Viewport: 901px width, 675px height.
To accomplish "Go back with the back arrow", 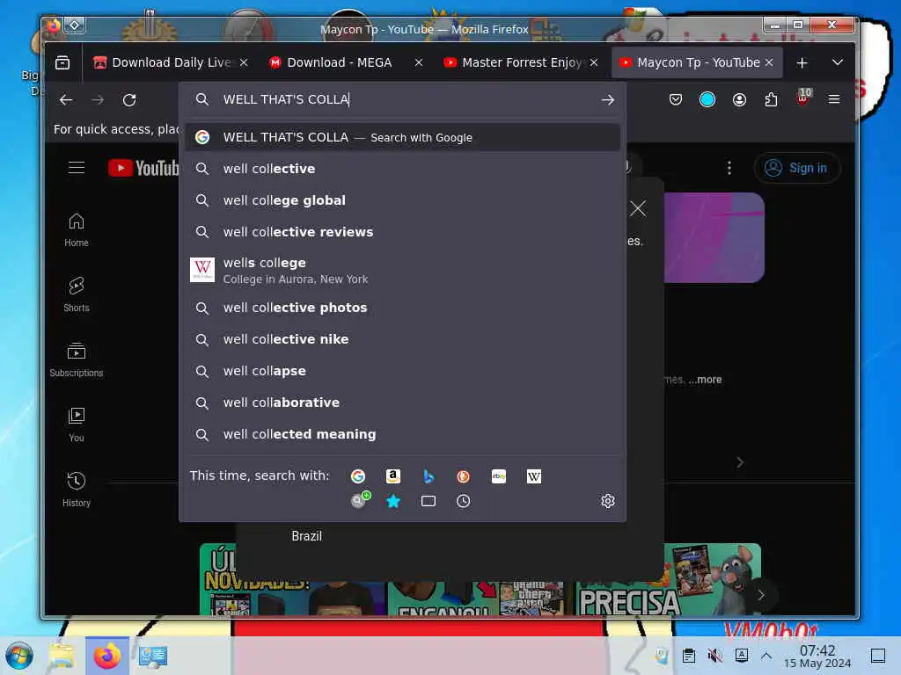I will tap(66, 100).
